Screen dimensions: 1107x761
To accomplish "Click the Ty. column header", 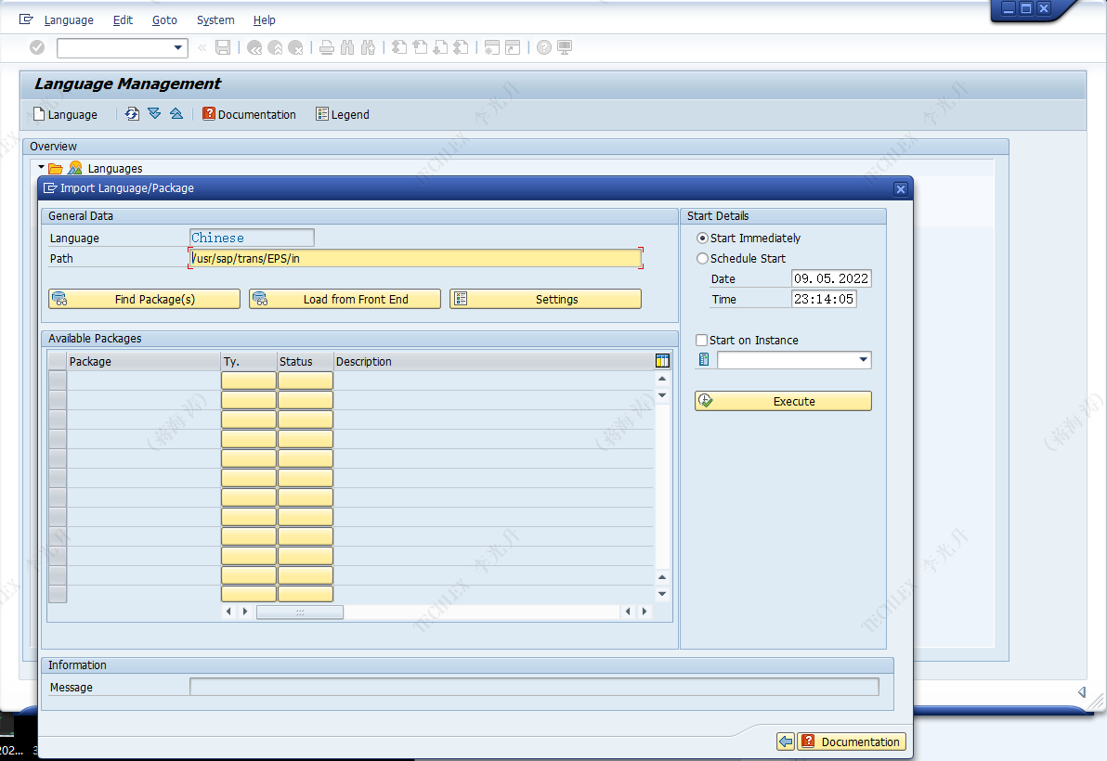I will [249, 361].
